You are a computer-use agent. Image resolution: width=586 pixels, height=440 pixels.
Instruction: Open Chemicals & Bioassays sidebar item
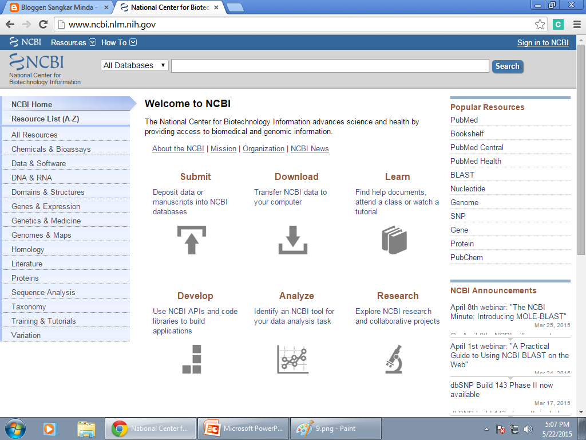point(66,150)
